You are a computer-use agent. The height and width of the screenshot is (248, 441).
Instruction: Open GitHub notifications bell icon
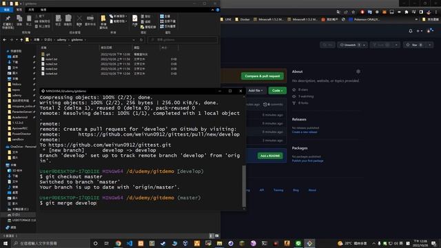(x=411, y=31)
